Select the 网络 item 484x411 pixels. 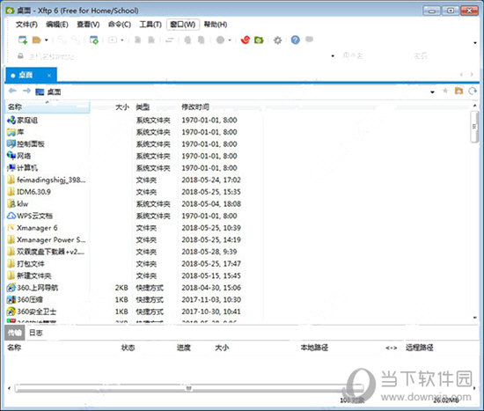pos(18,156)
